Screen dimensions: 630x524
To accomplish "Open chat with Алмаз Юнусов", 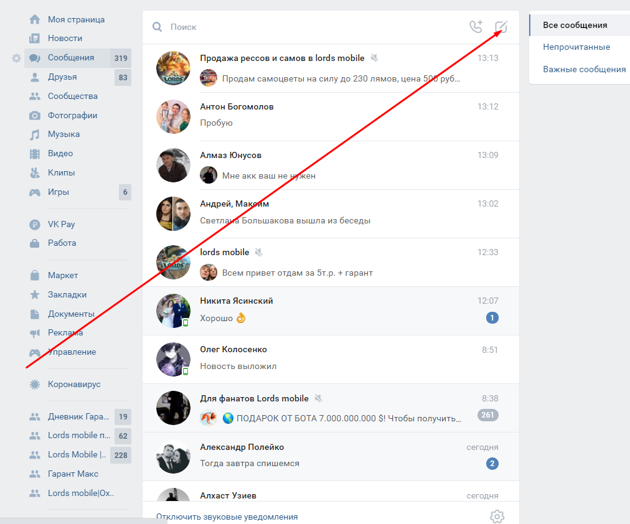I will tap(331, 165).
